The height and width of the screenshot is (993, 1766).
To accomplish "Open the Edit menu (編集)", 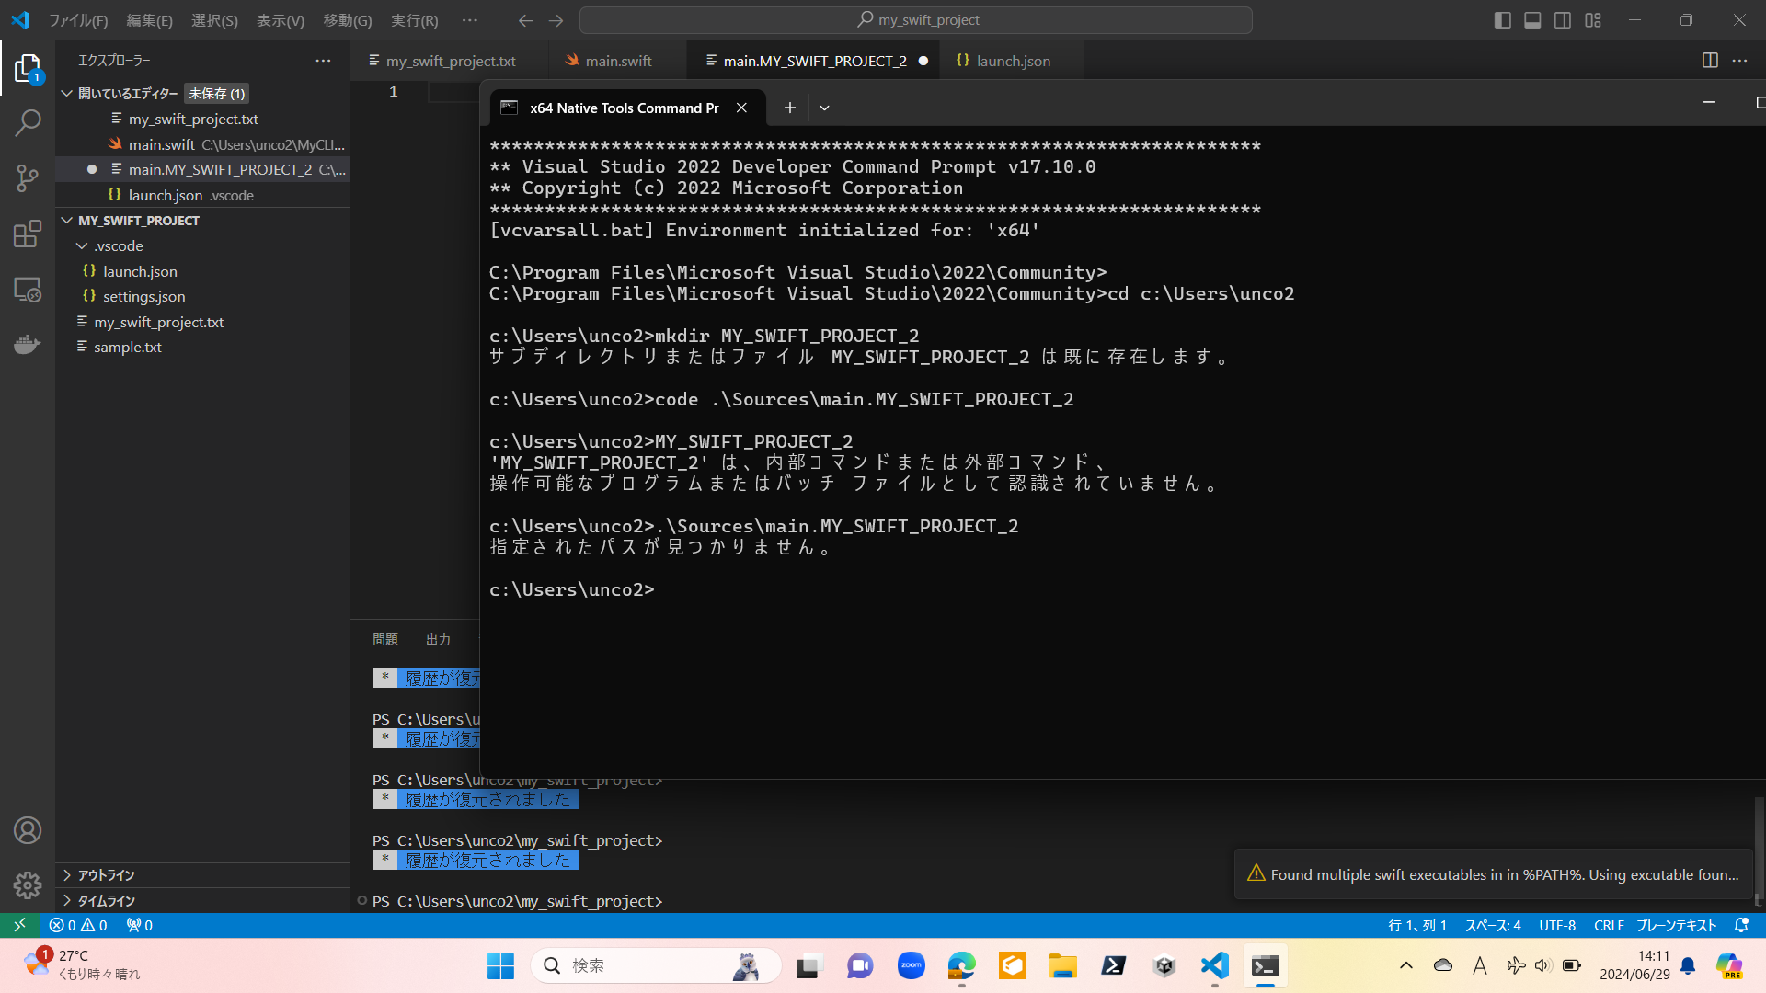I will [x=149, y=20].
